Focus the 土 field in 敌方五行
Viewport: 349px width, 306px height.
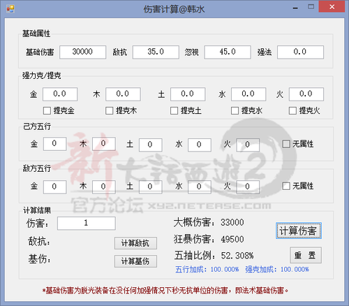coord(151,187)
